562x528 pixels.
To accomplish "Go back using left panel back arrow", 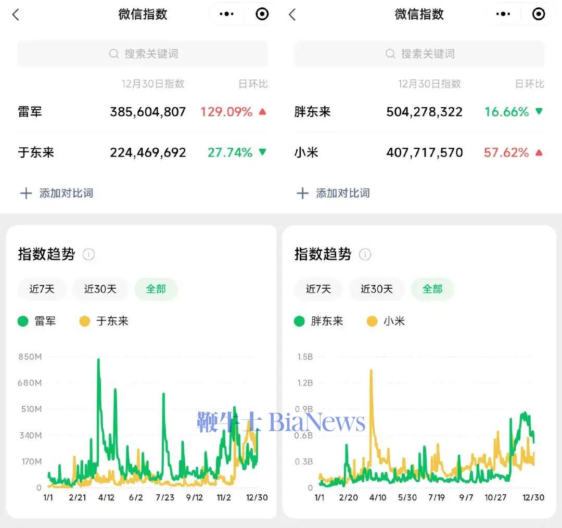I will 16,15.
